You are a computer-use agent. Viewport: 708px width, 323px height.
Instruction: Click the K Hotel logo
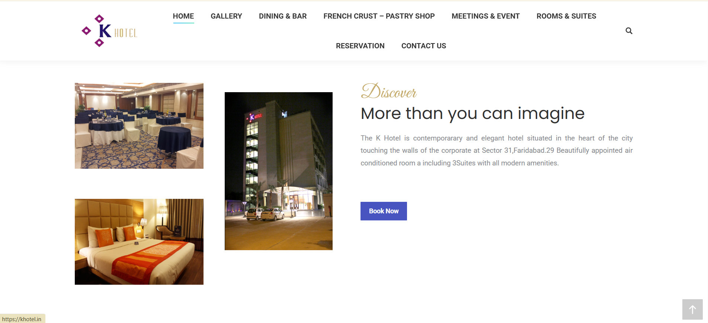point(109,31)
